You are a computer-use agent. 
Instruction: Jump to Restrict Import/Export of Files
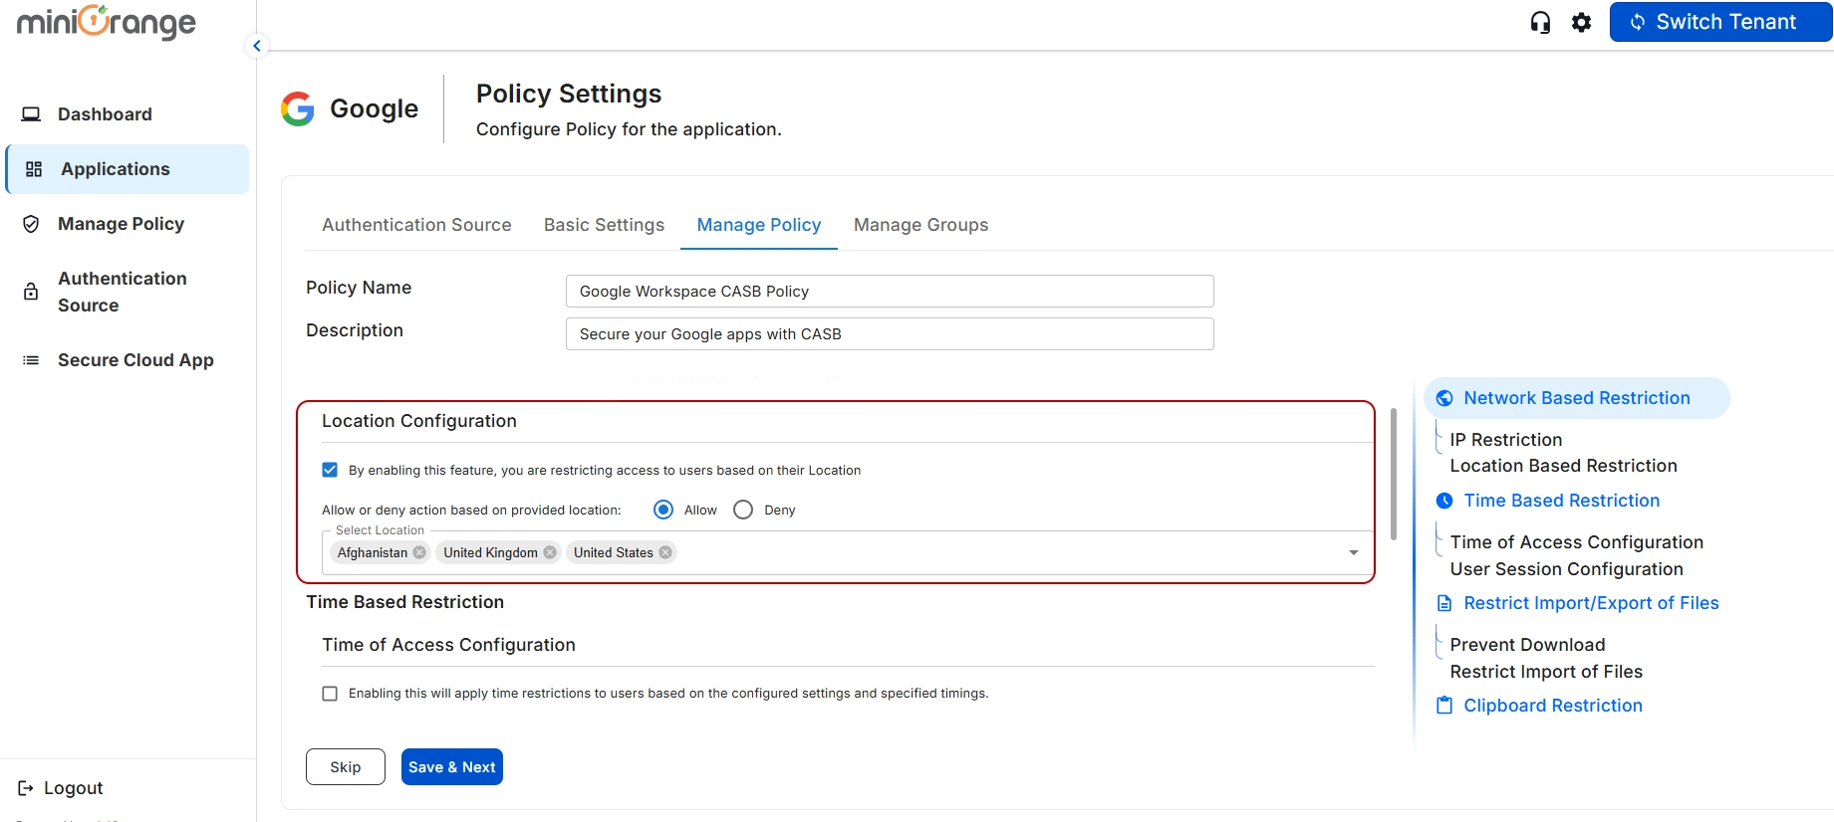pos(1591,603)
